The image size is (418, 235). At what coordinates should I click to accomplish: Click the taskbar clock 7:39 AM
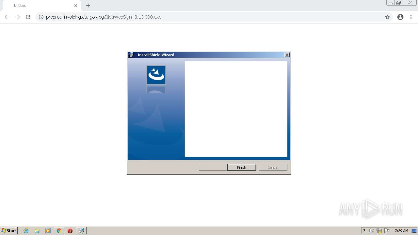[x=401, y=231]
